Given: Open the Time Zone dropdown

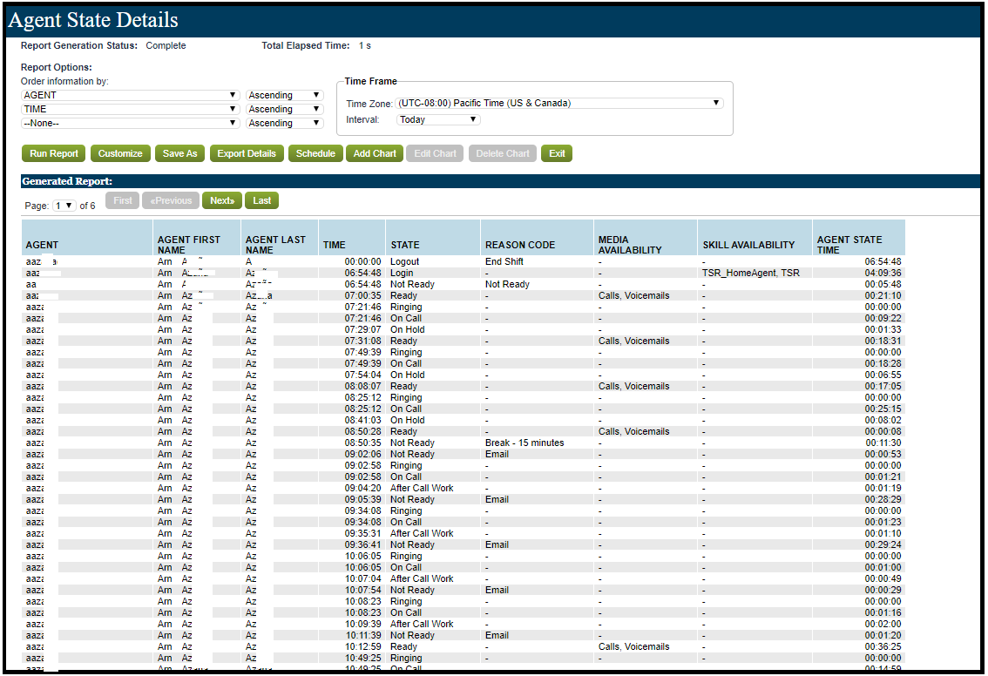Looking at the screenshot, I should 559,103.
